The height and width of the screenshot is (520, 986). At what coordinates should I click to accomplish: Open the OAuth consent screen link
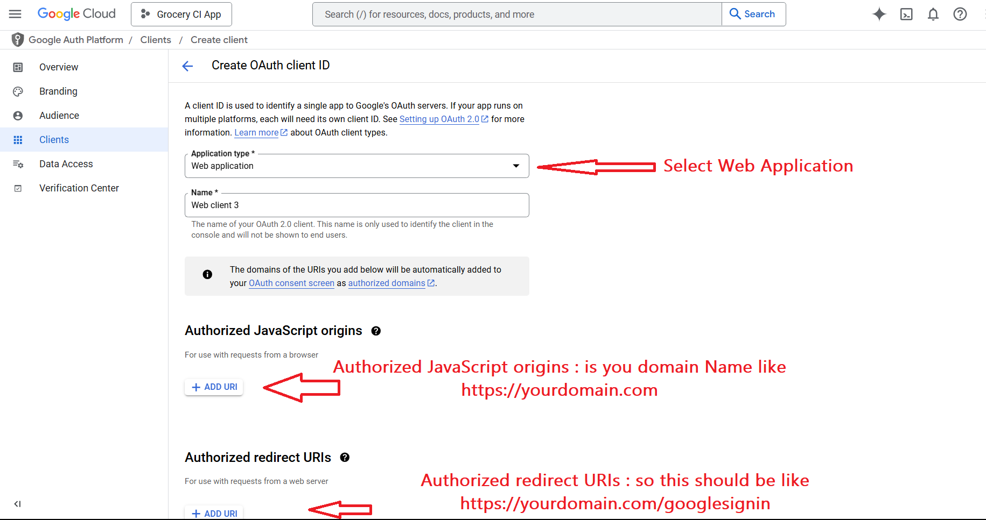tap(291, 283)
